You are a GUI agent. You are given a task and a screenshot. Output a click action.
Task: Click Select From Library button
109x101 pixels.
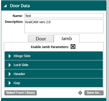[21, 93]
